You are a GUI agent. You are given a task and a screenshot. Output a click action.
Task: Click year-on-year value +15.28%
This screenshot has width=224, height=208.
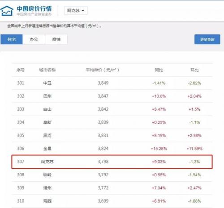(x=159, y=149)
